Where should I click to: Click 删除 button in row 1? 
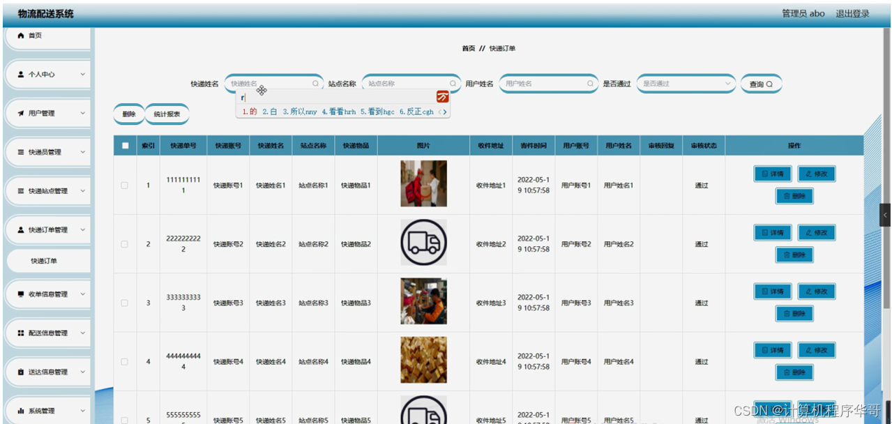(794, 197)
